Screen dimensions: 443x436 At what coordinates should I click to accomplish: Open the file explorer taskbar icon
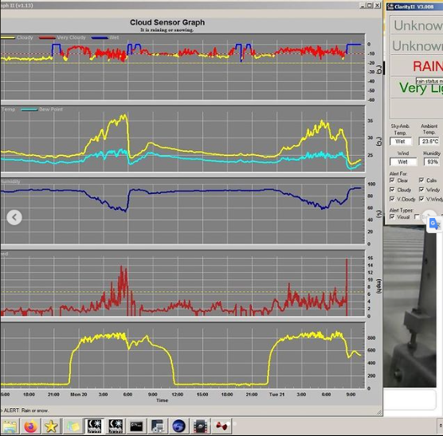10,426
